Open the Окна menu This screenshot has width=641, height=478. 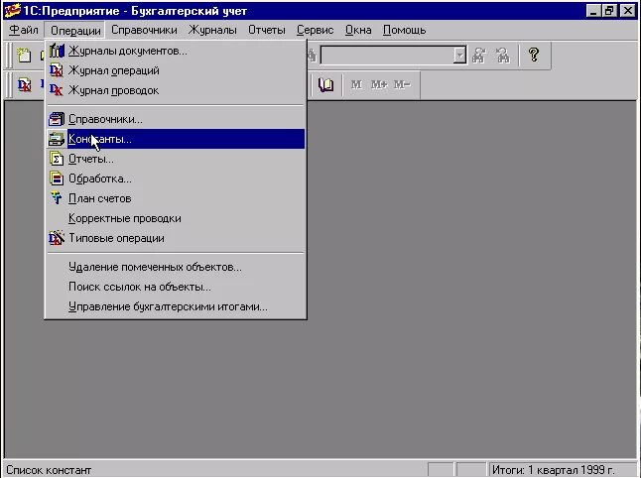point(358,30)
